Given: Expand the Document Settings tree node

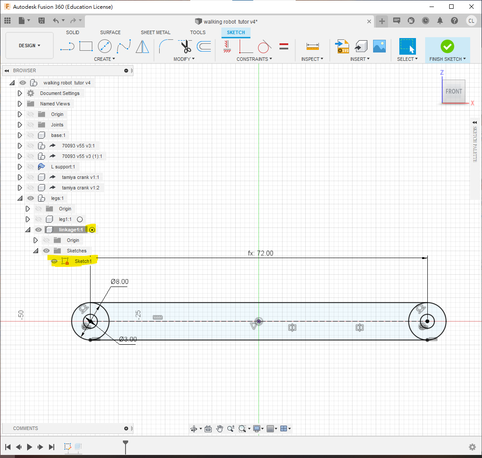Looking at the screenshot, I should [20, 93].
